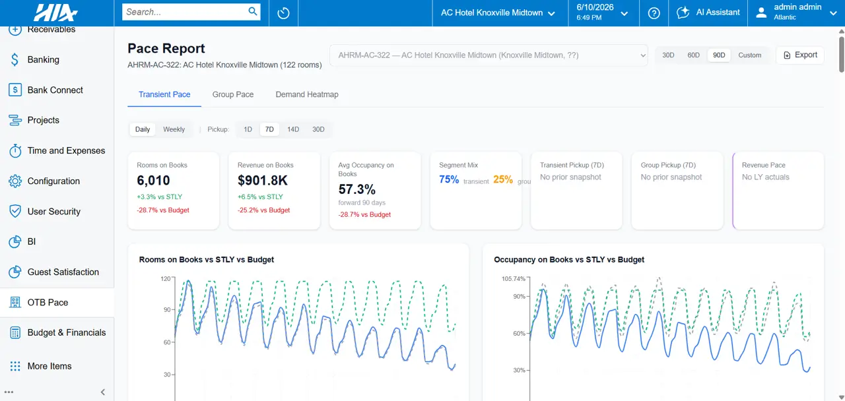Open the AHRM-AC-322 property select box
This screenshot has height=401, width=845.
point(489,55)
